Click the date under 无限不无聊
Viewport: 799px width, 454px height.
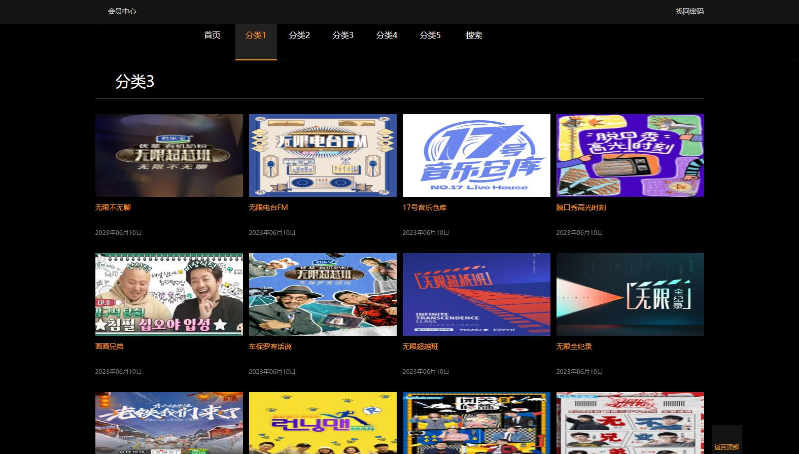[x=118, y=232]
